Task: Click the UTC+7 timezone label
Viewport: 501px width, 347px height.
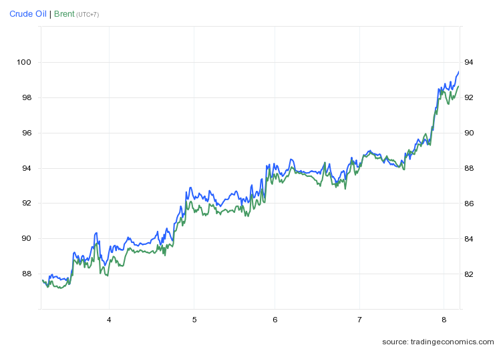Action: [88, 15]
